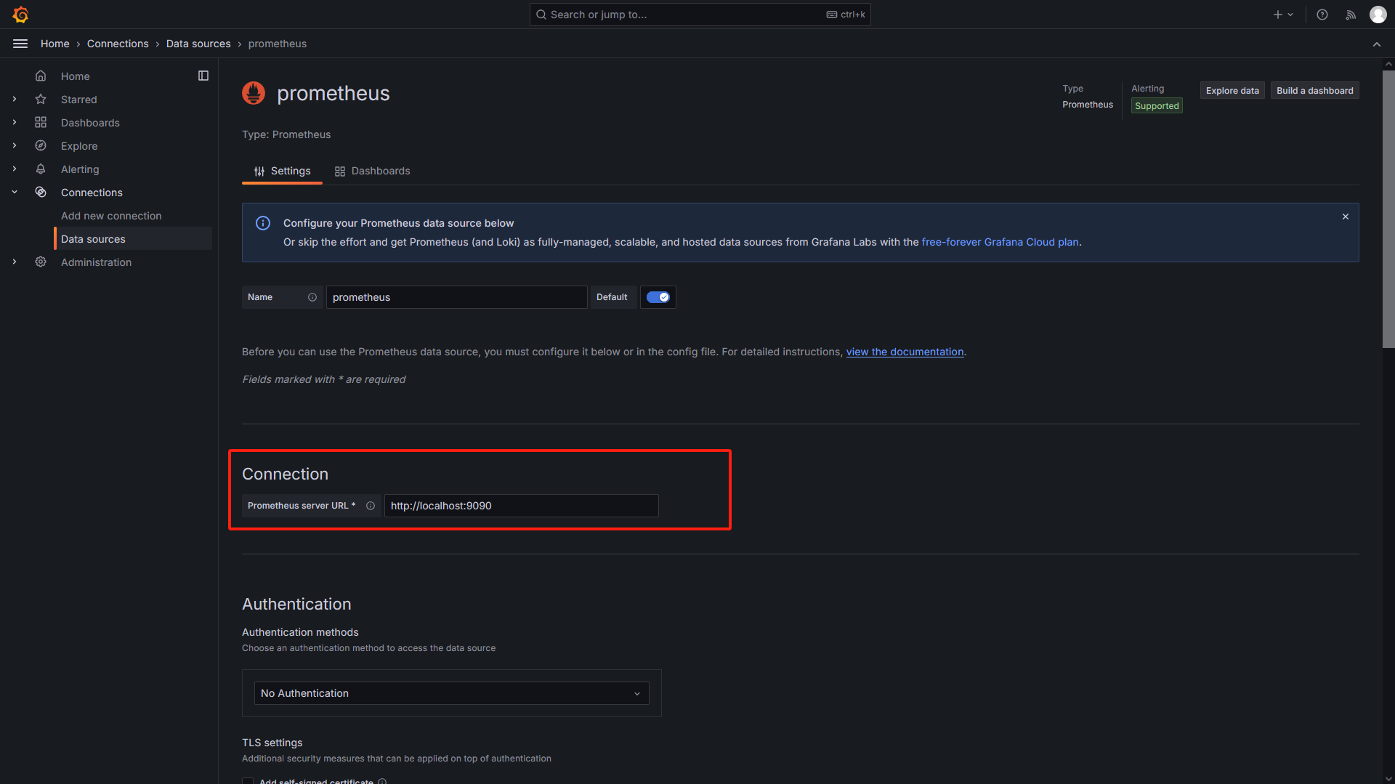
Task: Click the Prometheus server URL input field
Action: pos(521,506)
